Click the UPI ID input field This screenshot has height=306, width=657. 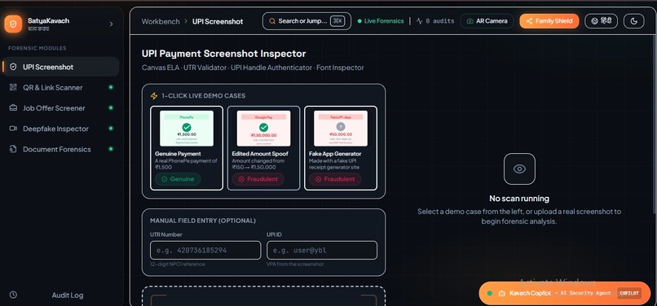point(322,251)
